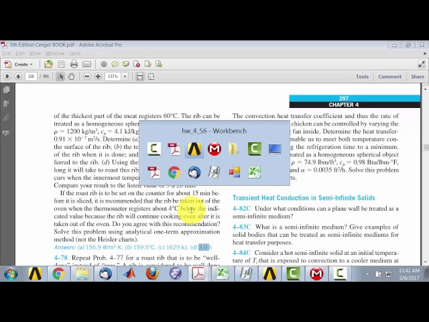Send the file by email using the envelope icon
This screenshot has height=322, width=429.
[86, 64]
